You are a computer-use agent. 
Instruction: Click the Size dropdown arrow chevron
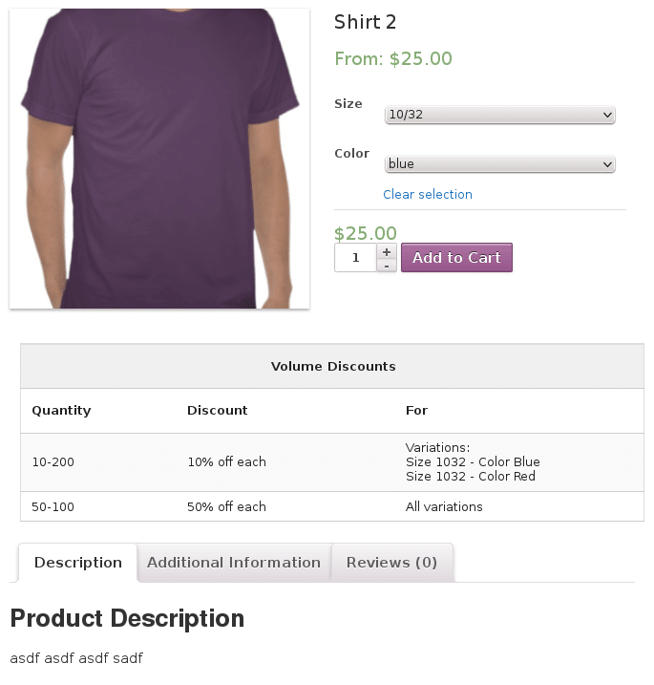607,116
